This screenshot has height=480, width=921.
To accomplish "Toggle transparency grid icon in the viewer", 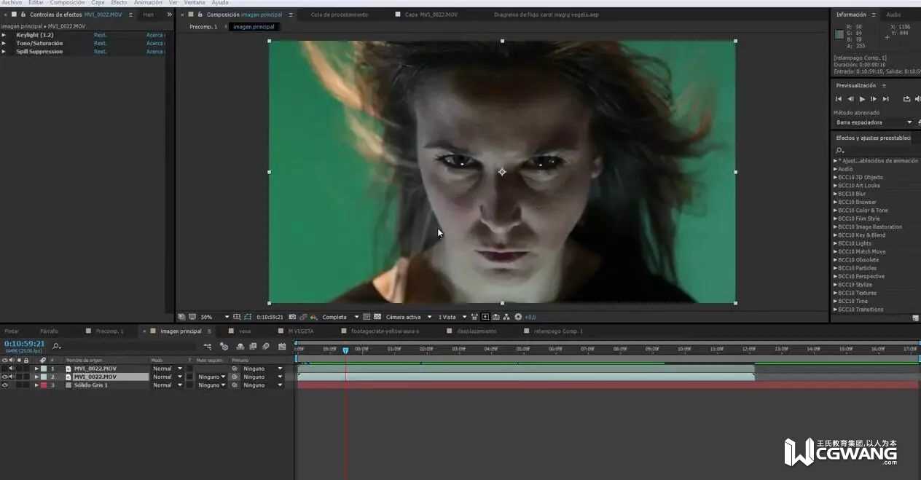I will [x=377, y=317].
